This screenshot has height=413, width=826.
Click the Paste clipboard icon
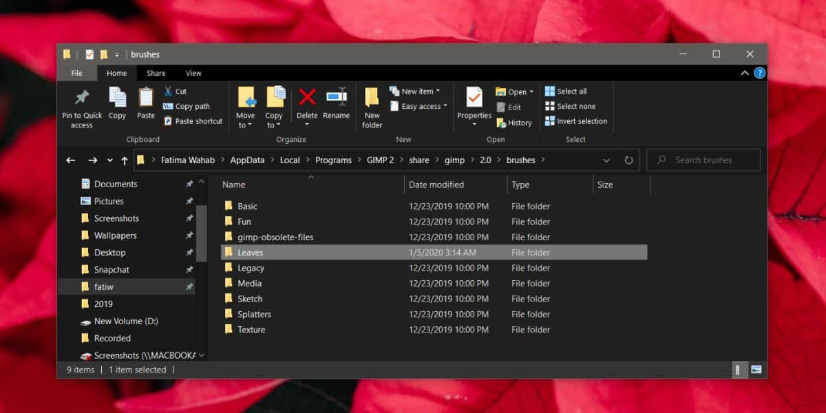point(146,97)
